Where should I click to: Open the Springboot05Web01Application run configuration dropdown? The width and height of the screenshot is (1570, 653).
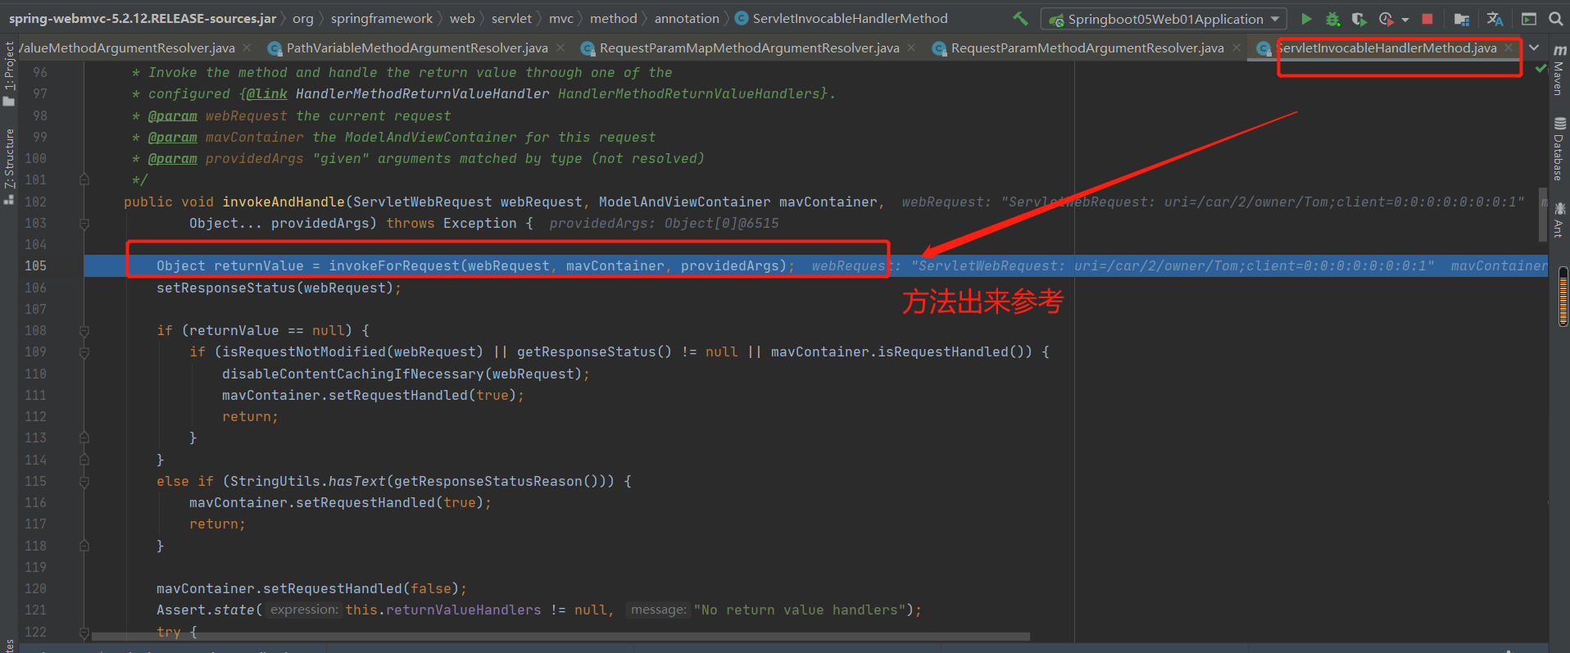coord(1164,19)
